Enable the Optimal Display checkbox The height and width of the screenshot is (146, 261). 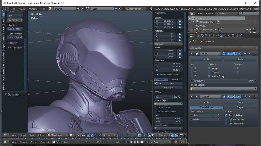(226, 119)
